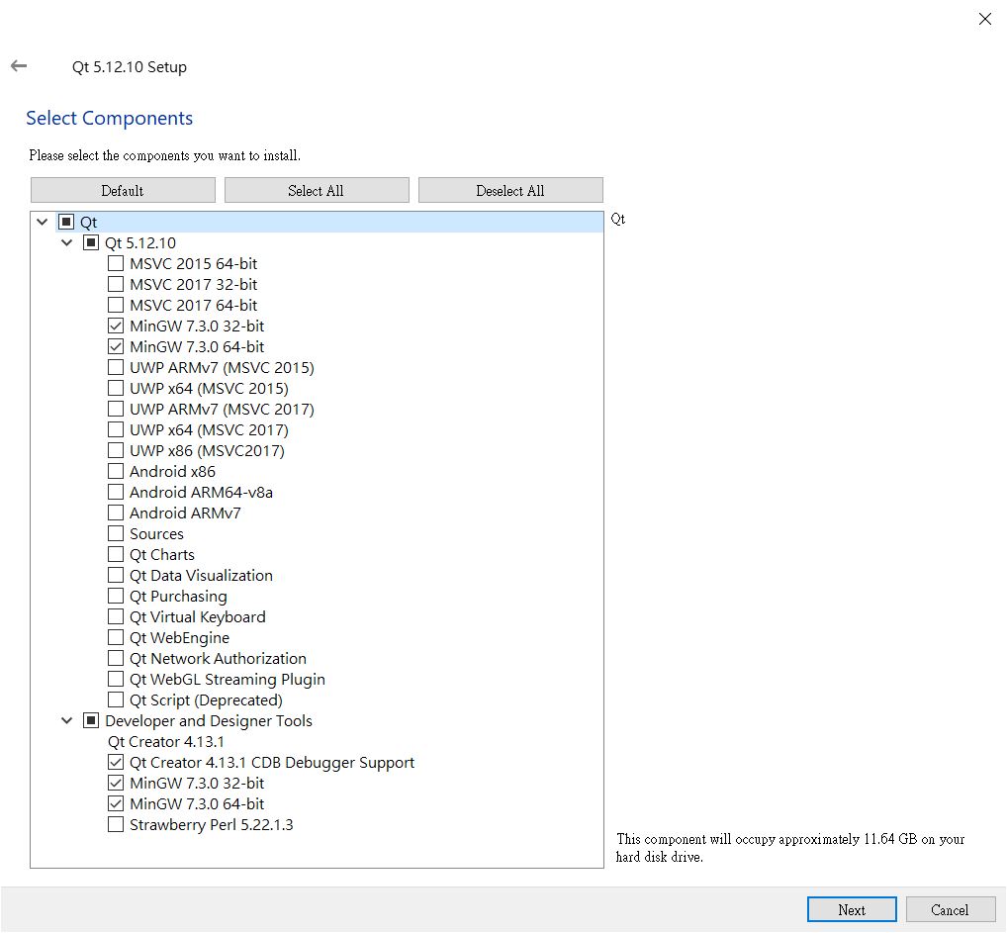Uncheck MinGW 7.3.0 64-bit under Developer Tools
Viewport: 1007px width, 933px height.
[x=116, y=803]
